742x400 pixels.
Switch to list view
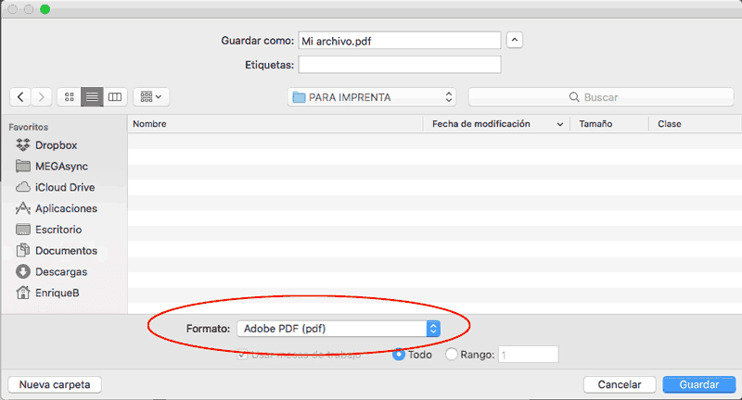click(x=92, y=97)
